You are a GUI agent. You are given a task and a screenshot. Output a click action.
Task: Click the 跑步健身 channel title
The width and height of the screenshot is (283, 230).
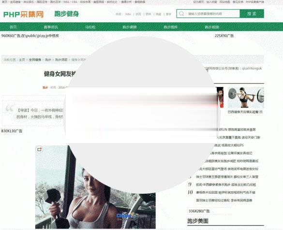click(67, 14)
